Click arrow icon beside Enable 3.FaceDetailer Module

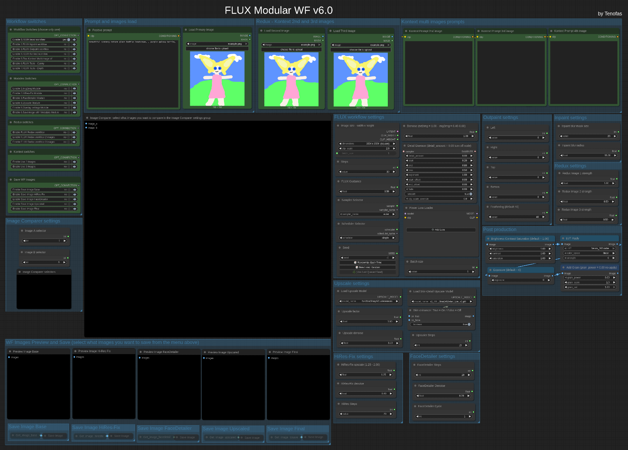[x=75, y=98]
